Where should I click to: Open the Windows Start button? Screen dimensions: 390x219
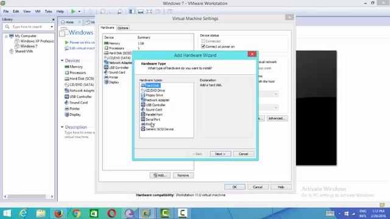[7, 214]
